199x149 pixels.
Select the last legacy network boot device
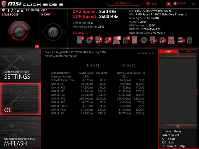(190, 40)
